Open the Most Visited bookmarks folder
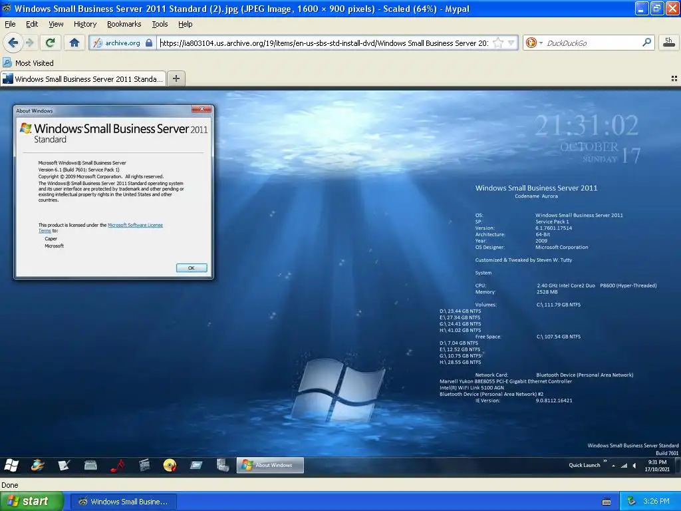This screenshot has height=511, width=681. (x=29, y=63)
